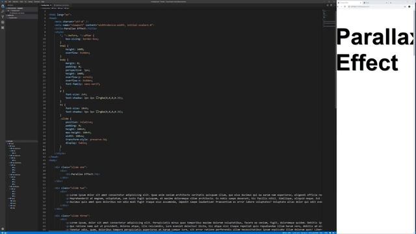Open the p rule rgba color swatch
Viewport: 416px width, 234px height.
pyautogui.click(x=97, y=97)
